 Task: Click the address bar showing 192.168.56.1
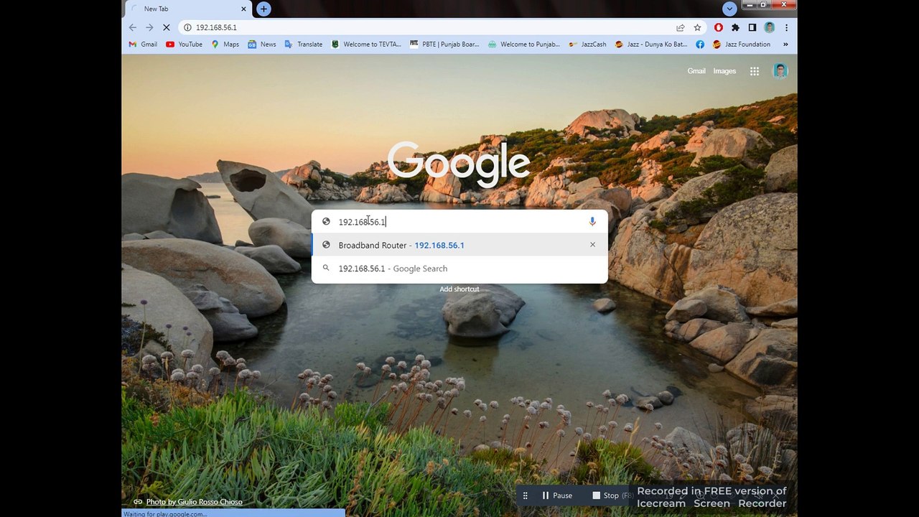431,27
